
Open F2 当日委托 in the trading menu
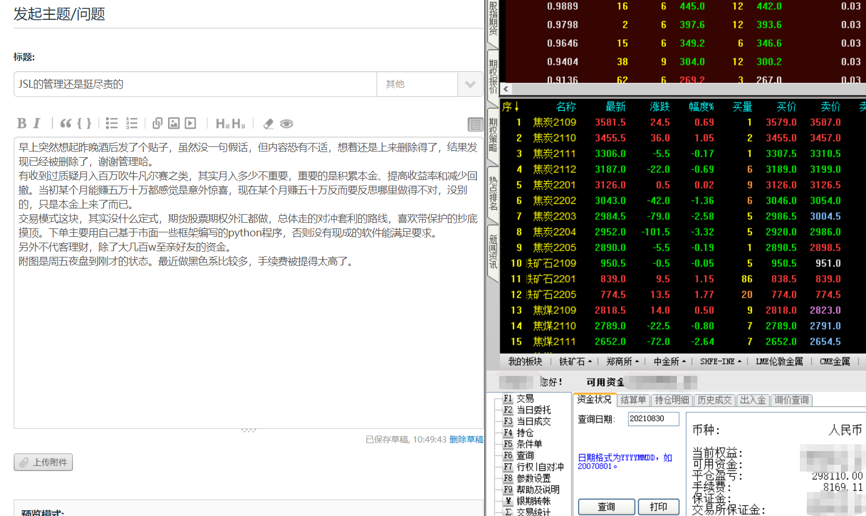(527, 410)
